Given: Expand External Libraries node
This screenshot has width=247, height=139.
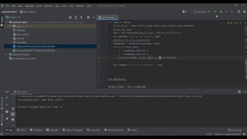Looking at the screenshot, I should point(6,54).
